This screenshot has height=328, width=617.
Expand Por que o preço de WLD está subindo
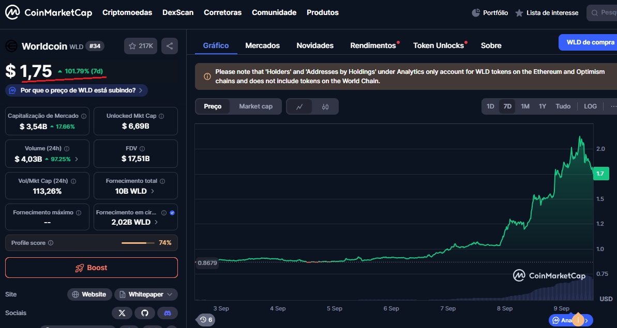pos(77,90)
